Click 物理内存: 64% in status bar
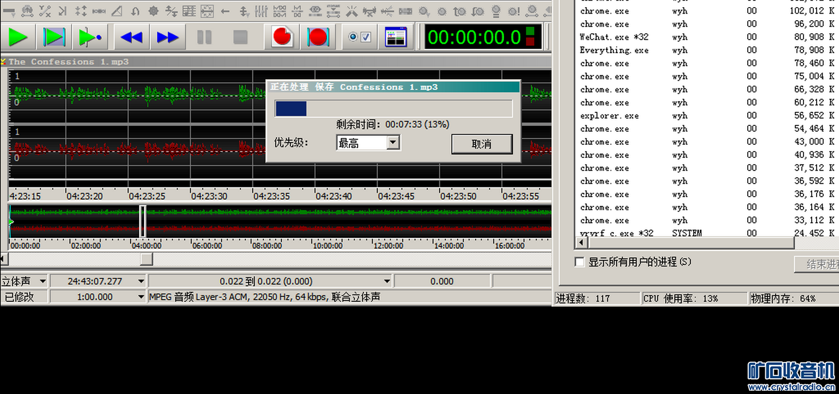Screen dimensions: 839x394 (x=783, y=299)
